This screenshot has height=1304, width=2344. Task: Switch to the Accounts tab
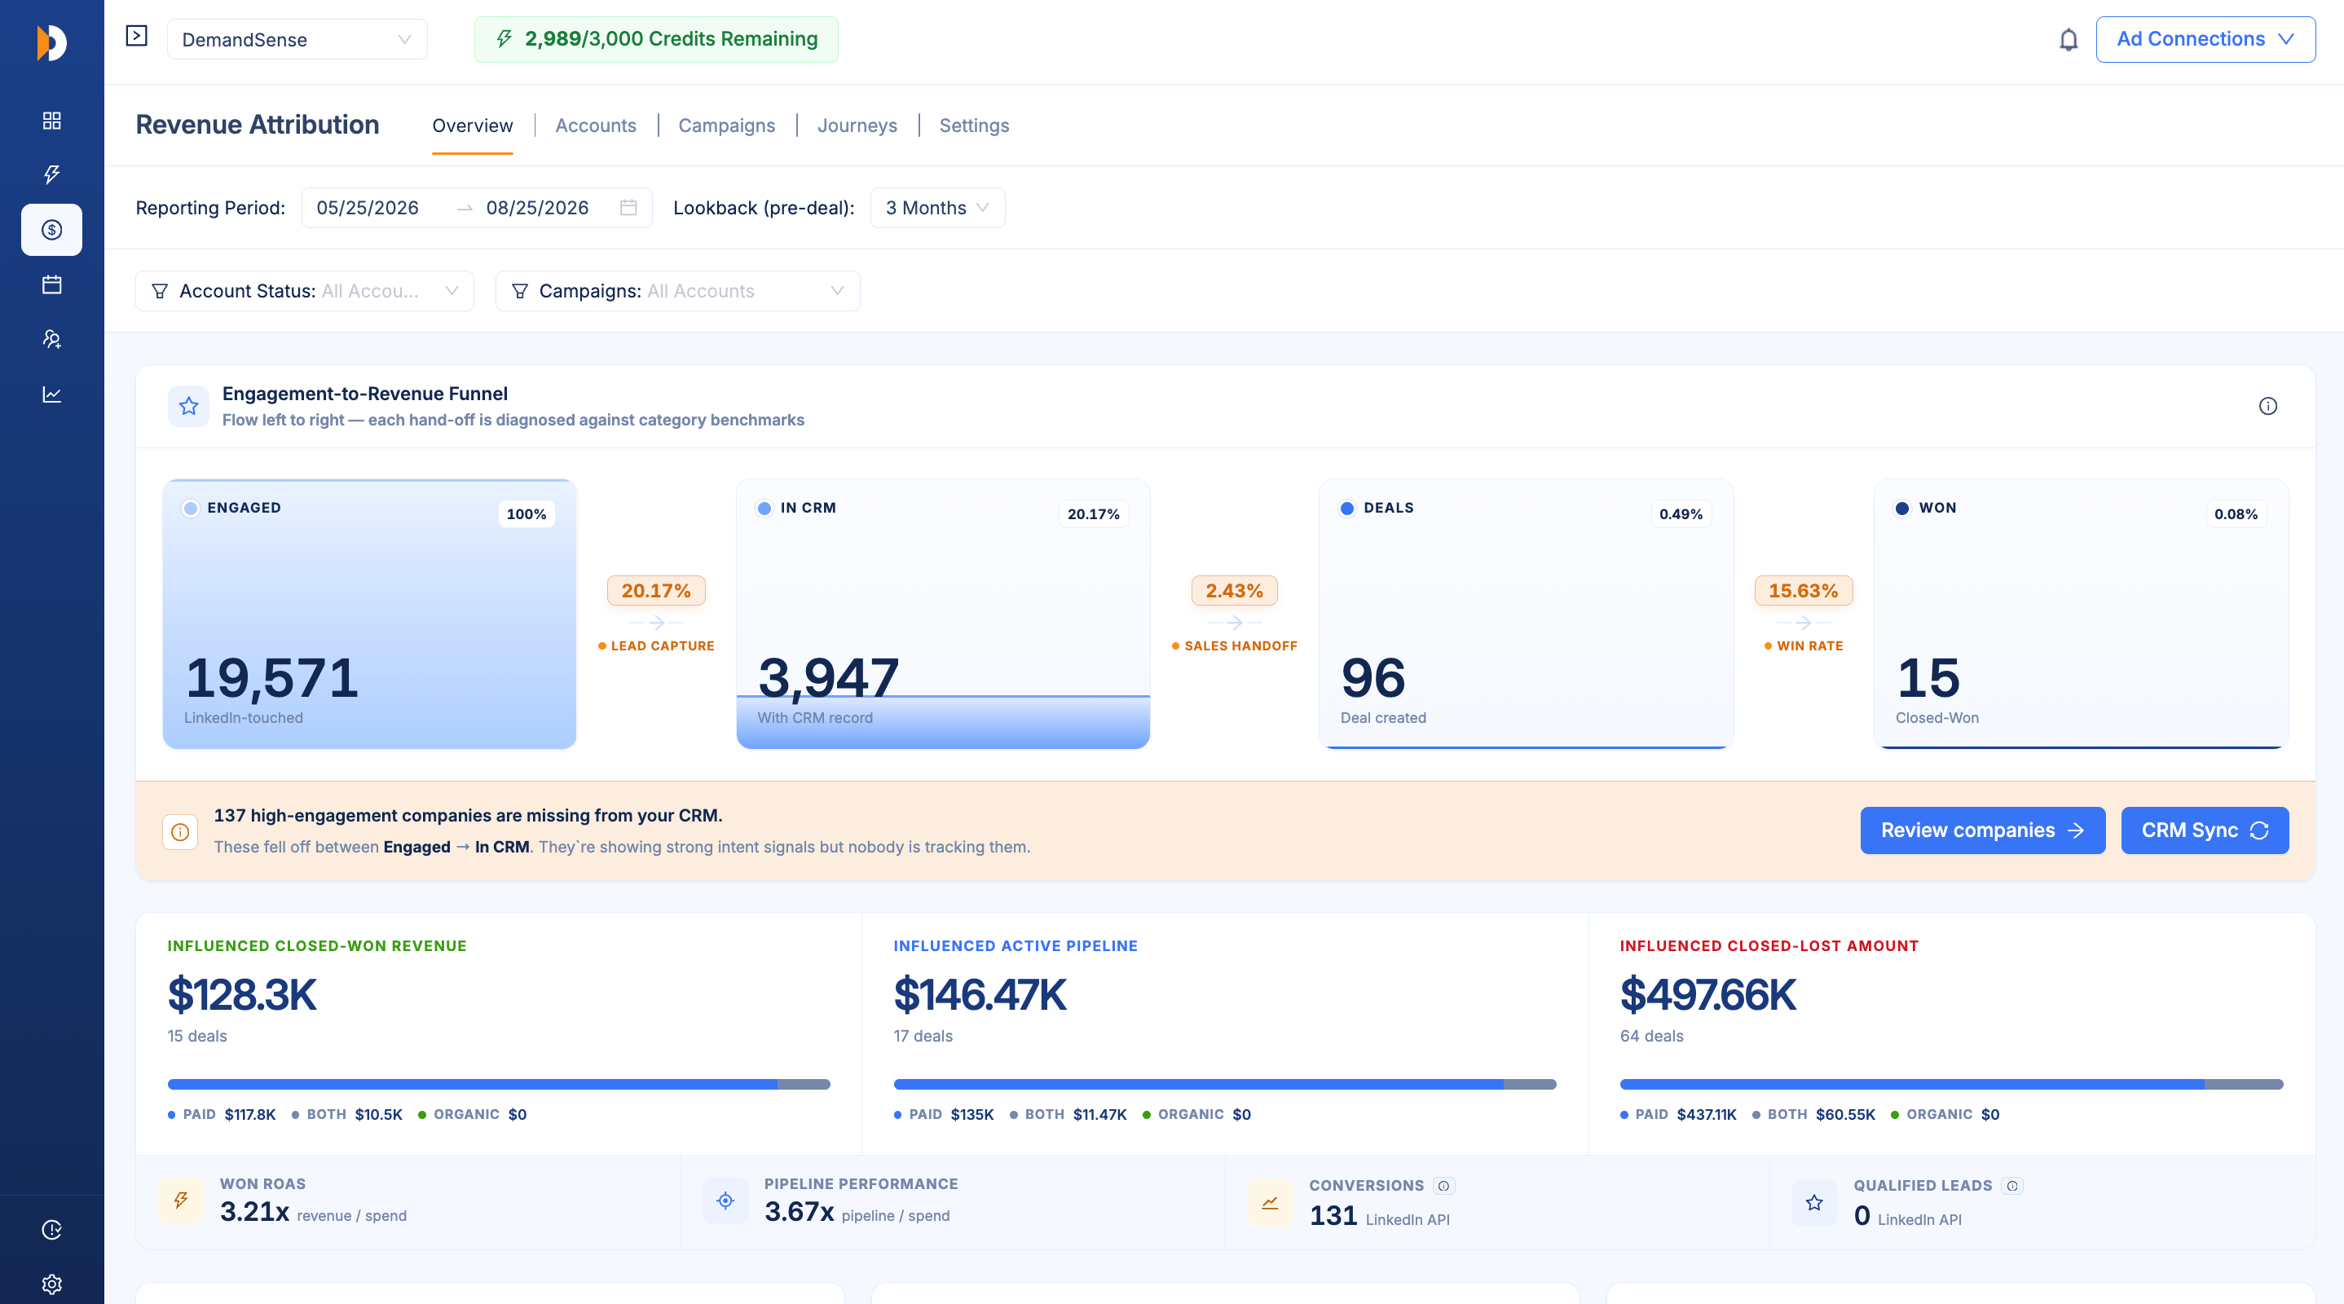tap(595, 126)
